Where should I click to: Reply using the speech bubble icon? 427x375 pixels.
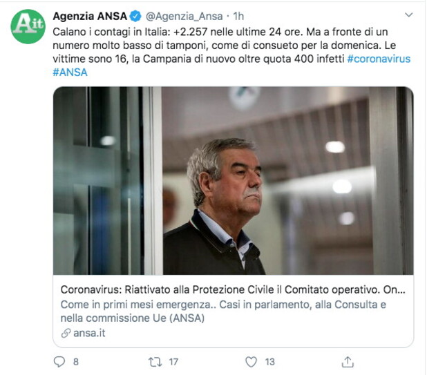59,362
